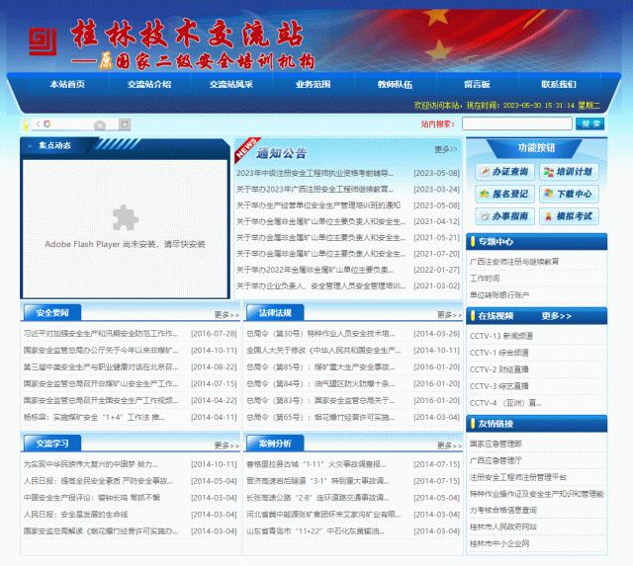Open 办证查询 icon button
The width and height of the screenshot is (633, 566).
point(503,172)
